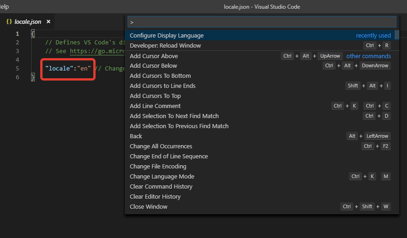Screen dimensions: 407x238
Task: Click line number 5 in gutter
Action: [x=17, y=68]
